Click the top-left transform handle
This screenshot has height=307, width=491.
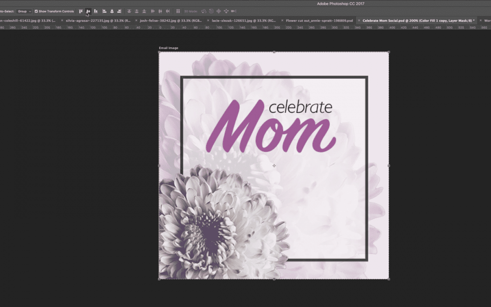pos(160,52)
